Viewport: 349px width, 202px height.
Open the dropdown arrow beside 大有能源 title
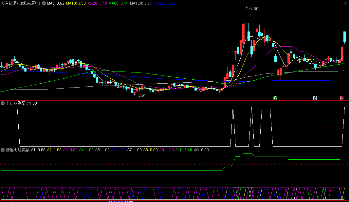pos(44,3)
